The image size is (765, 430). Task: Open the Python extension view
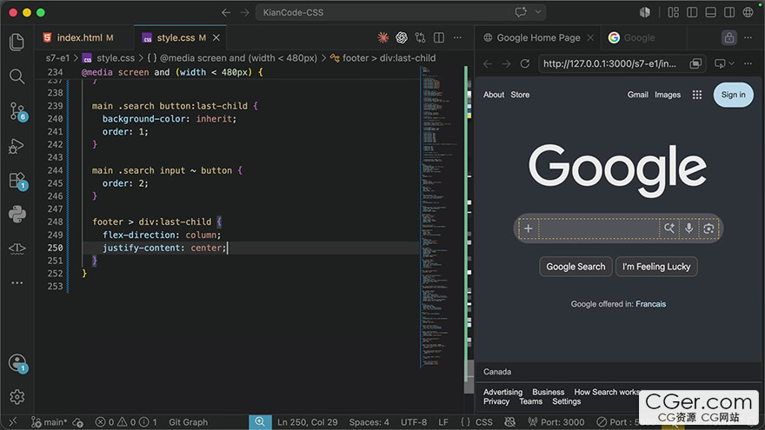pyautogui.click(x=17, y=214)
